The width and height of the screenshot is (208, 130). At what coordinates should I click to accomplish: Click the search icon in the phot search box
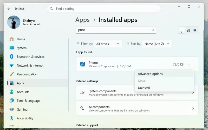click(x=153, y=30)
